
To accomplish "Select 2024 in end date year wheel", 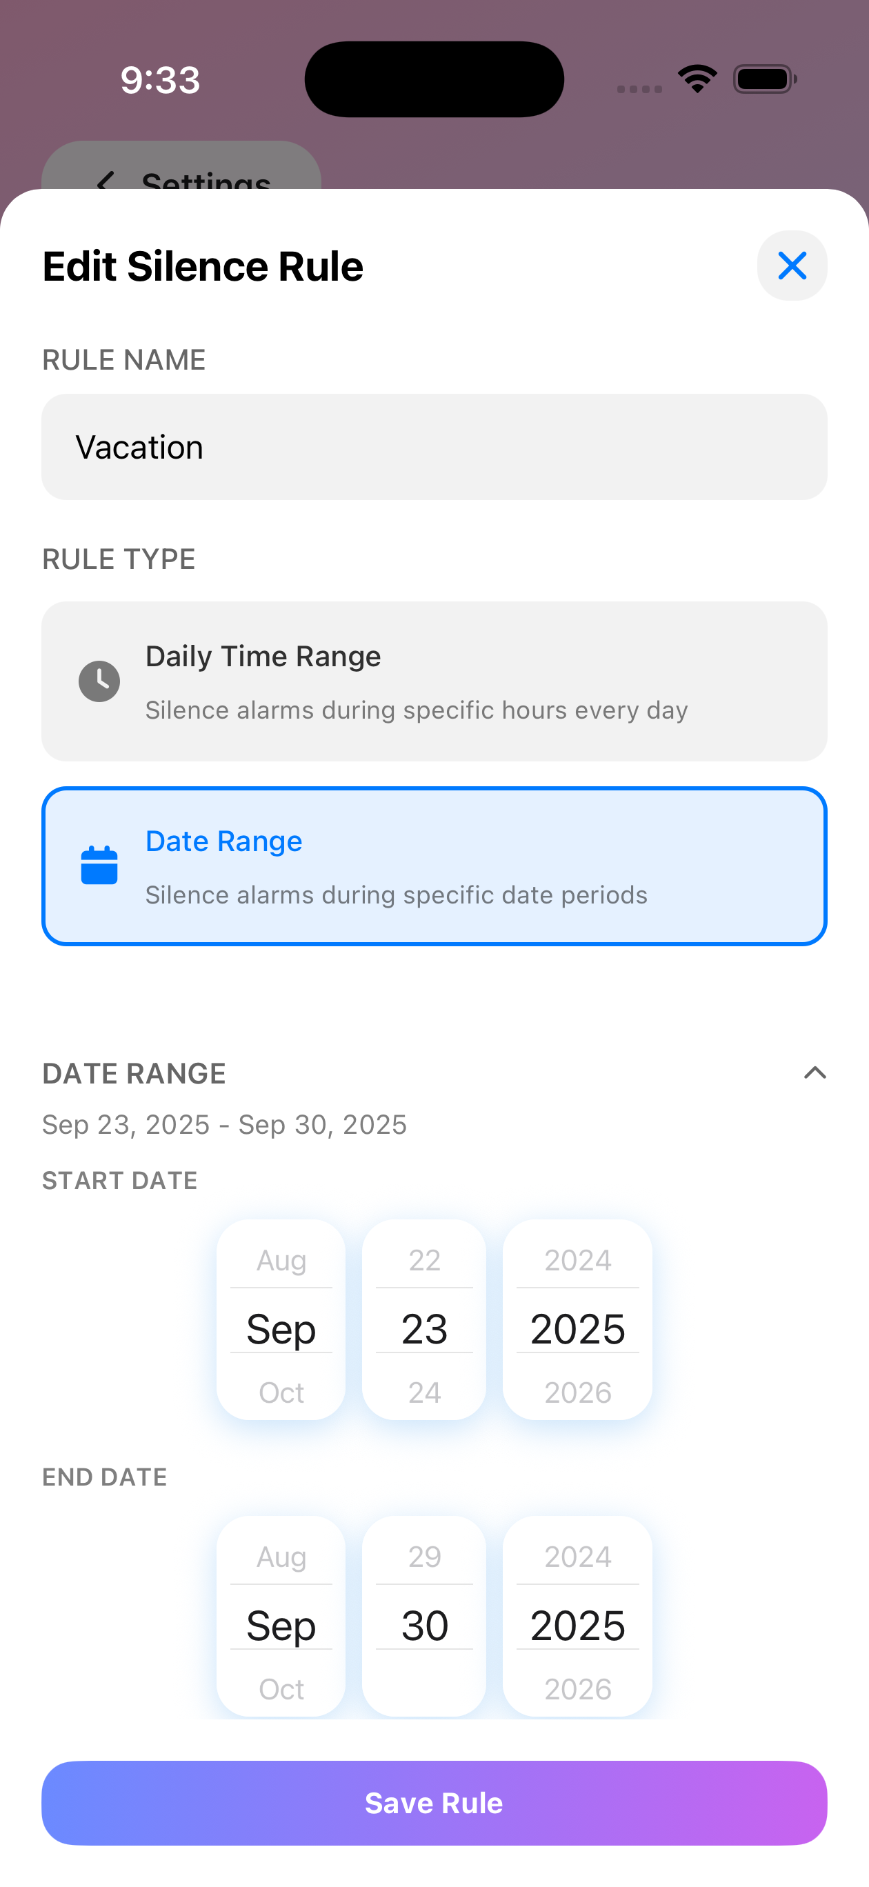I will click(x=578, y=1557).
